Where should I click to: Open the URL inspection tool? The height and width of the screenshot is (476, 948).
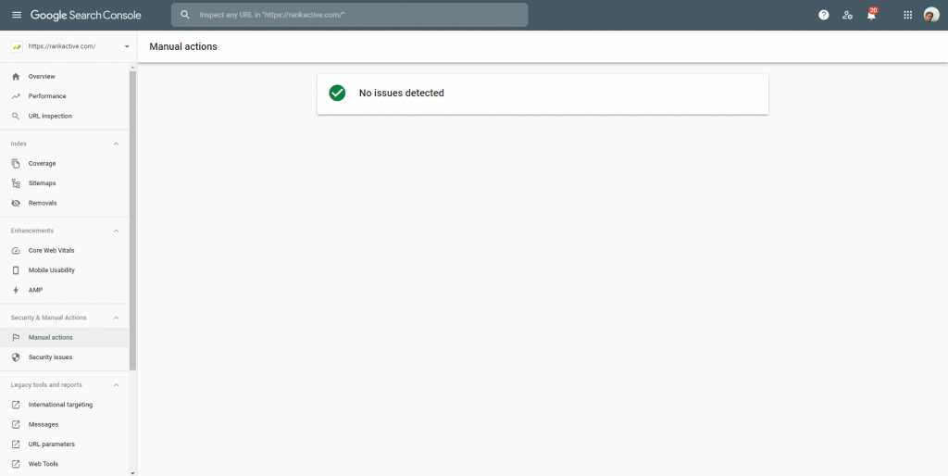[64, 116]
